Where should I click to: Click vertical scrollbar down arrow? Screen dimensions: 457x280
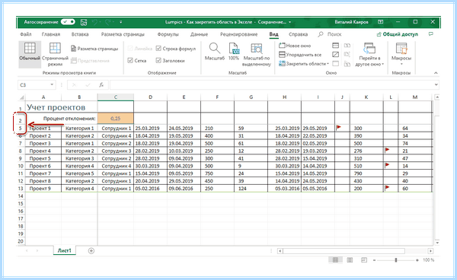436,242
